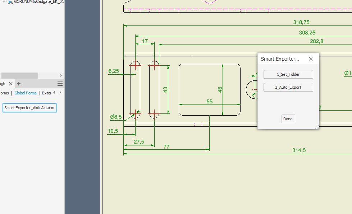Click the 1_Set_Folder button
Viewport: 352px width, 214px height.
tap(288, 74)
